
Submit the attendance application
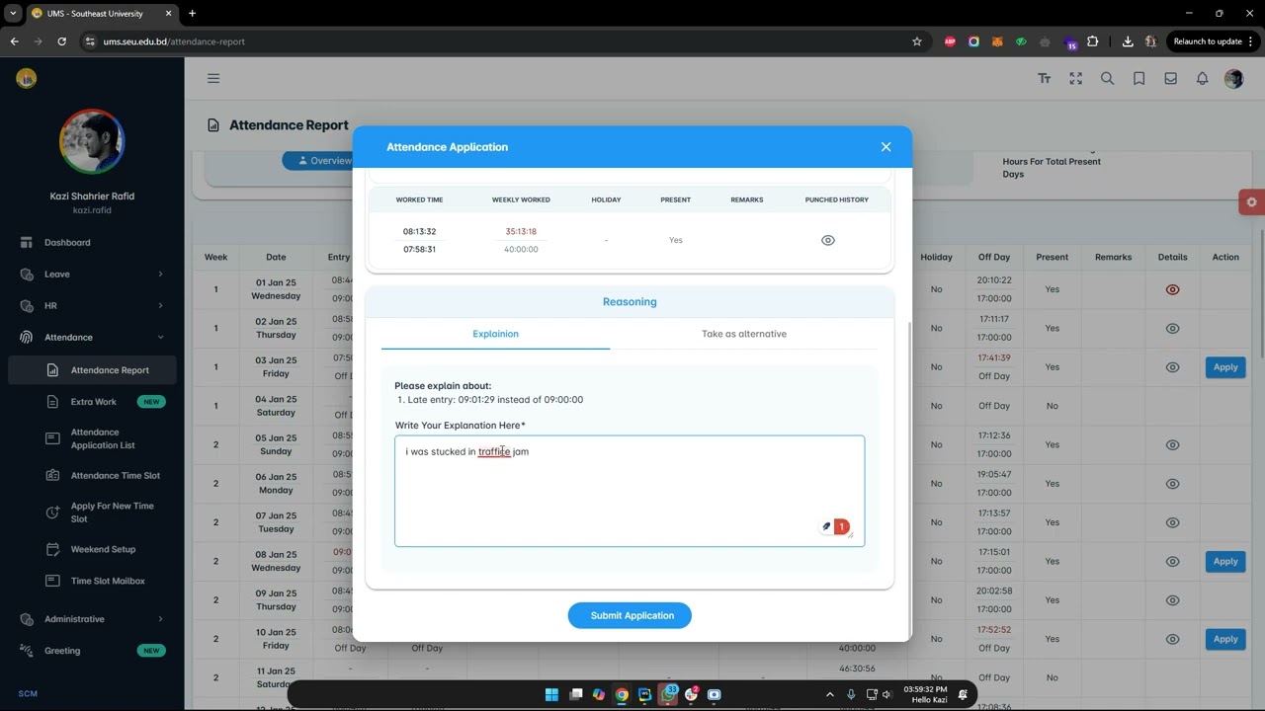[630, 615]
